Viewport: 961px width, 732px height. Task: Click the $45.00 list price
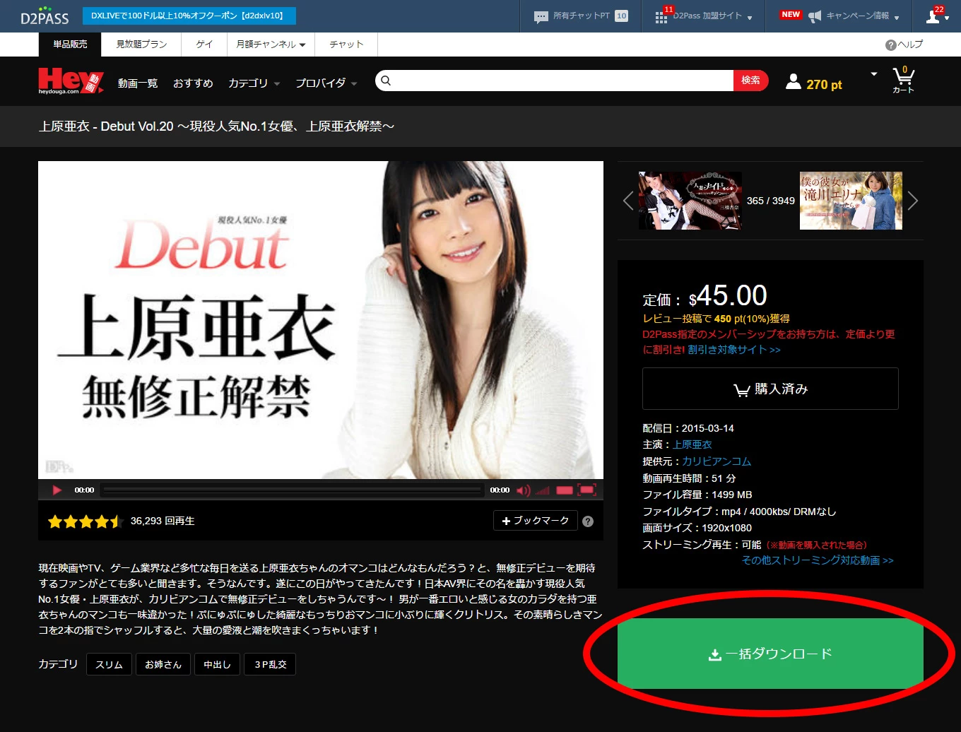tap(728, 296)
